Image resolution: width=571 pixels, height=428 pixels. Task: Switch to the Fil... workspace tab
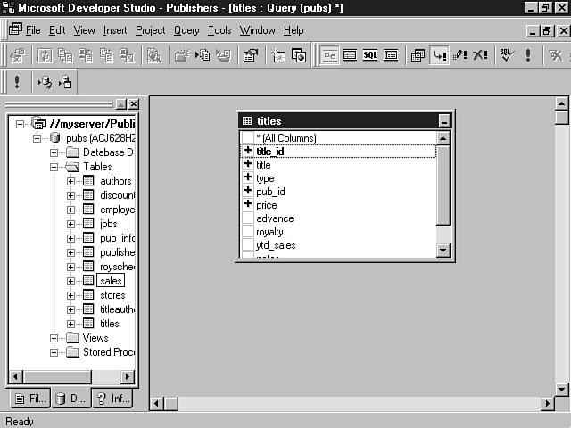(x=28, y=399)
